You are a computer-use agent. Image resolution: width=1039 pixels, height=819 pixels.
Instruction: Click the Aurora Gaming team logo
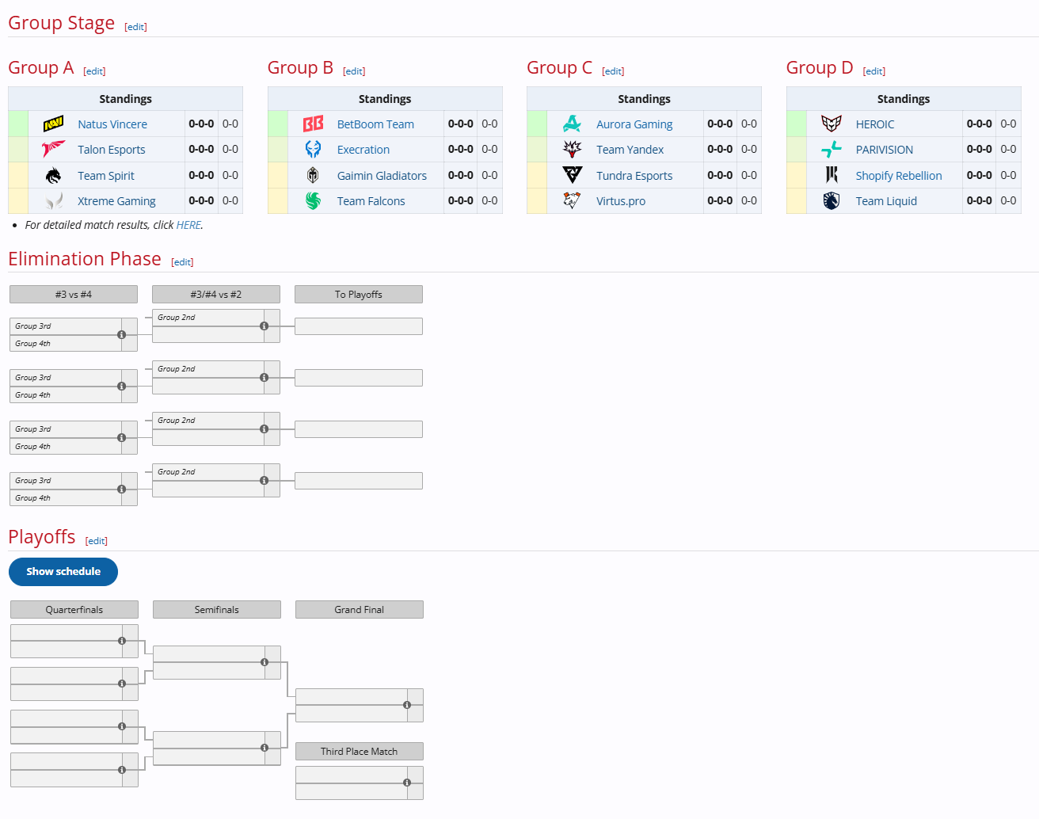point(572,124)
